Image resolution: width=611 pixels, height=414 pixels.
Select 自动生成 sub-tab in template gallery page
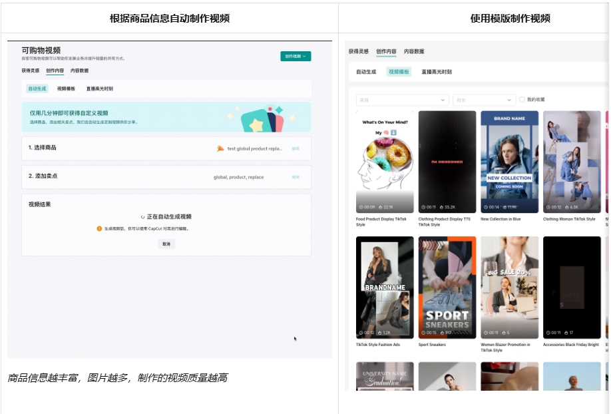pos(366,72)
